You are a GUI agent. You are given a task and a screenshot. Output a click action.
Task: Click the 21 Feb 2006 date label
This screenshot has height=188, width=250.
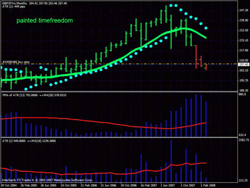[89, 185]
